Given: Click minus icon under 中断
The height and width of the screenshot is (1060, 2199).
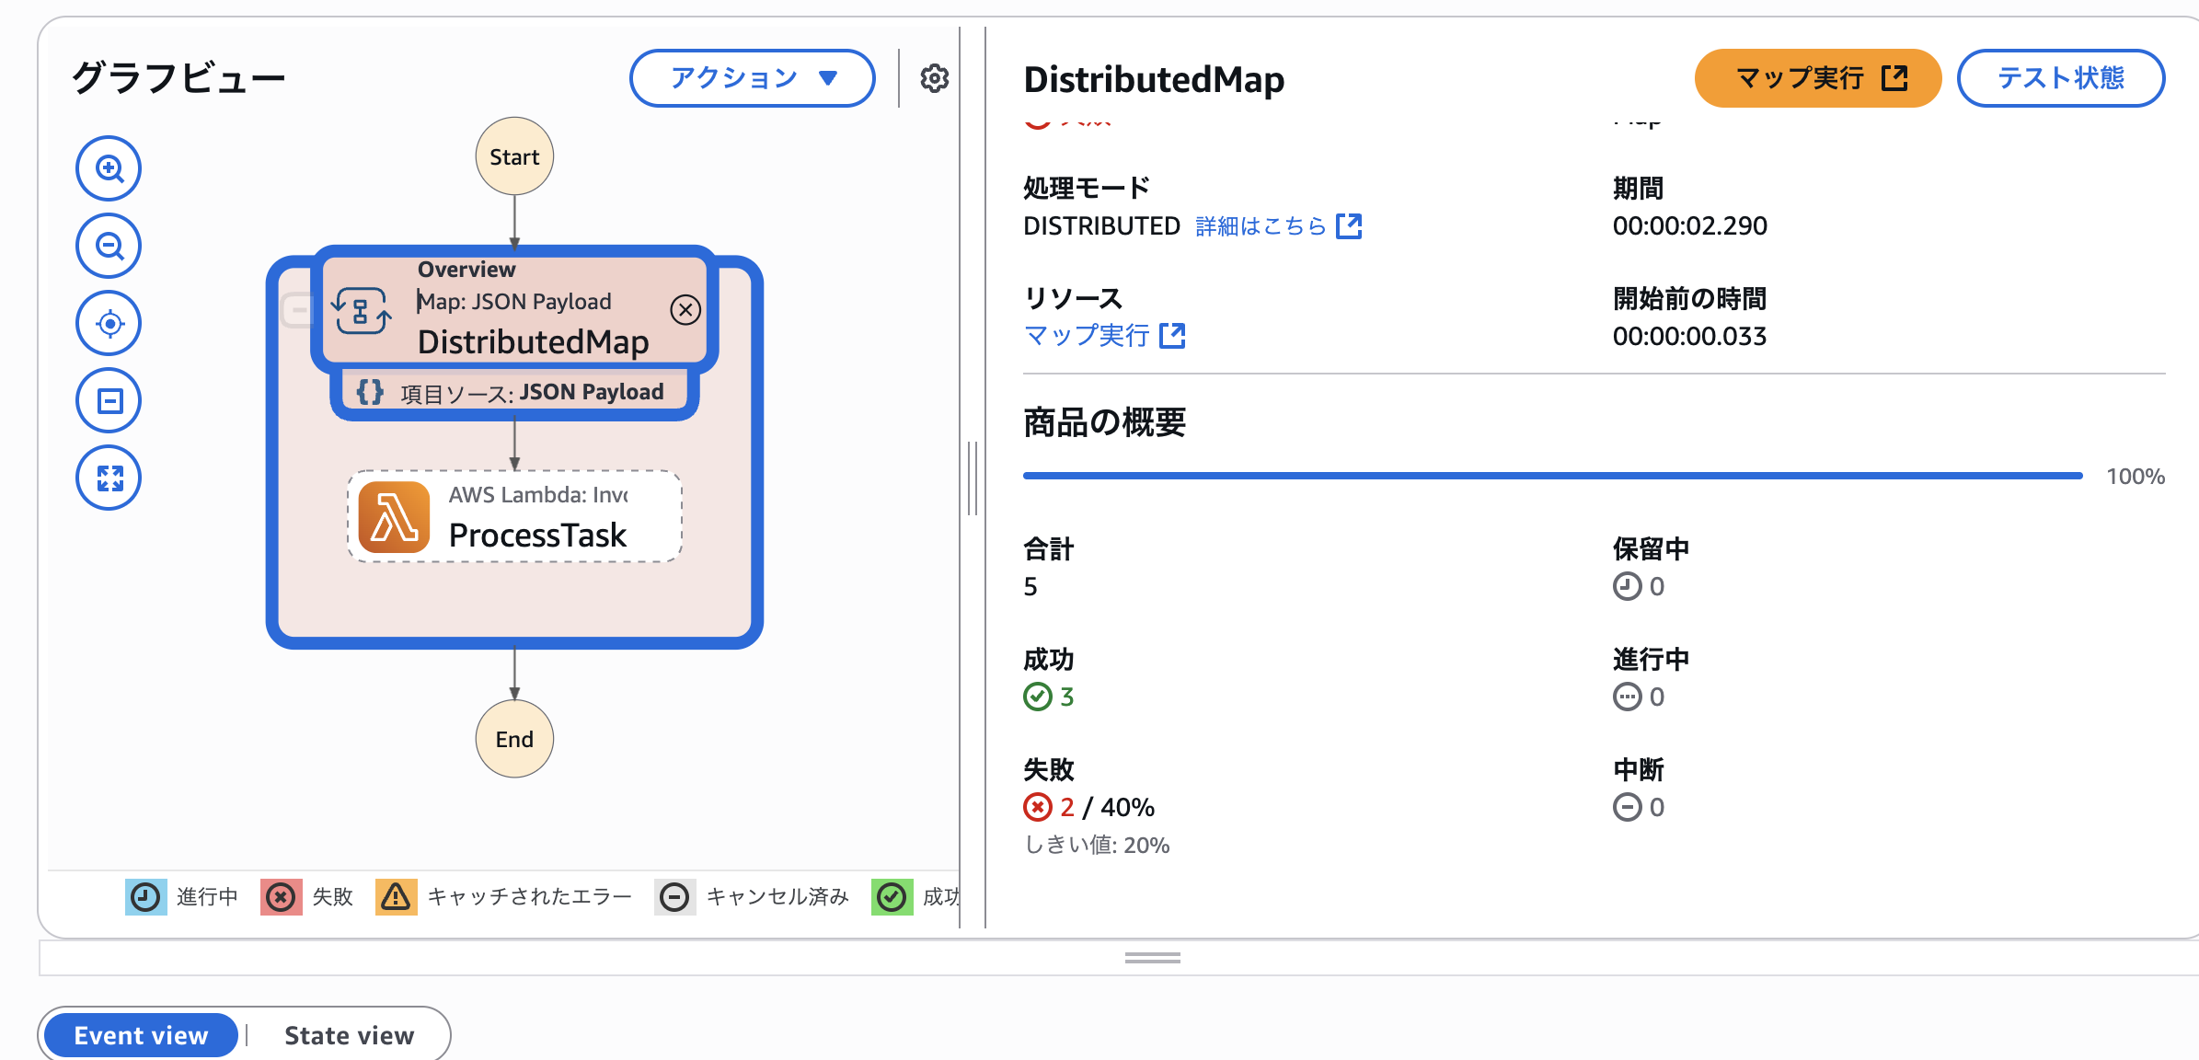Looking at the screenshot, I should [x=1627, y=807].
